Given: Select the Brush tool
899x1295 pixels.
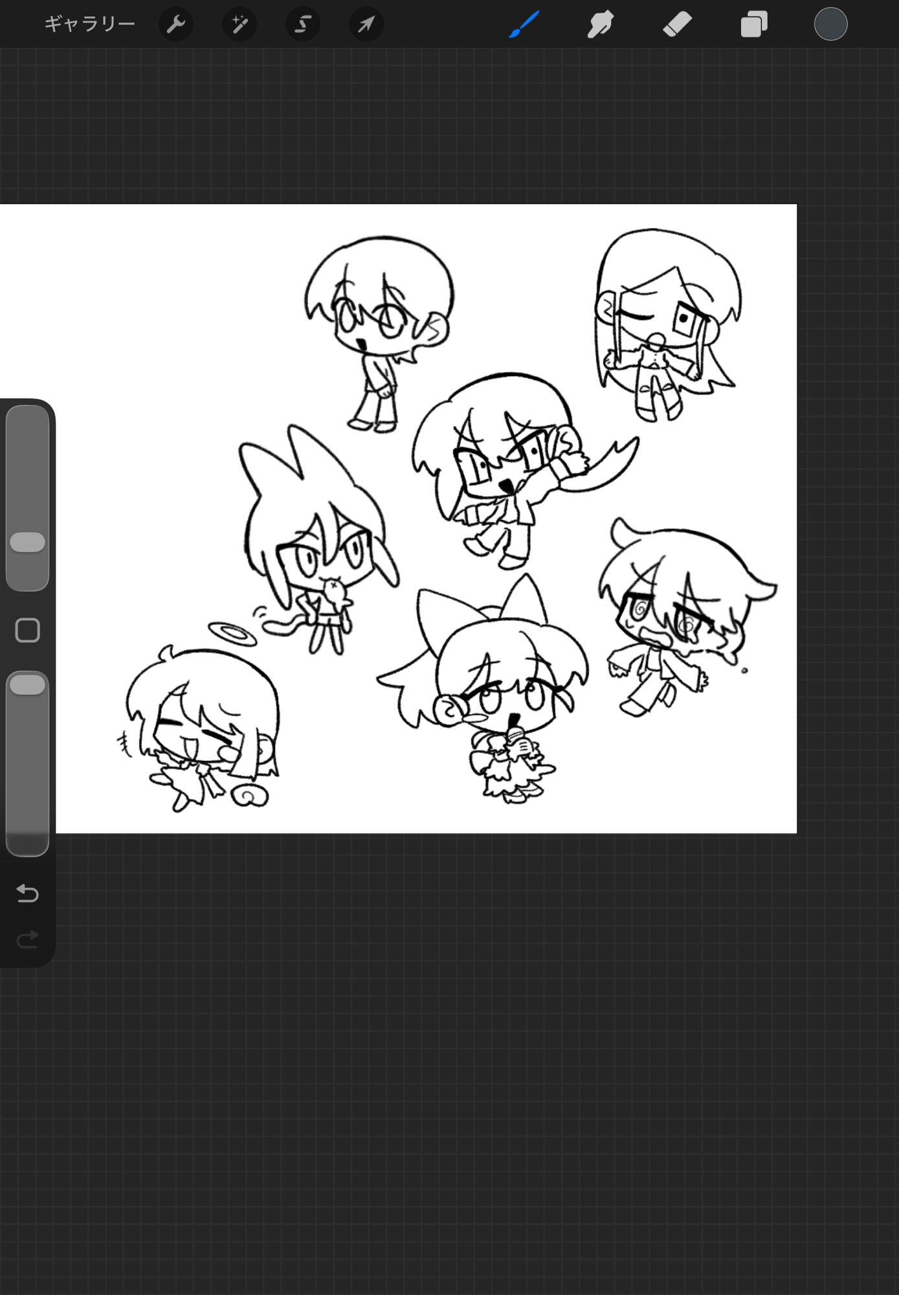Looking at the screenshot, I should (524, 25).
